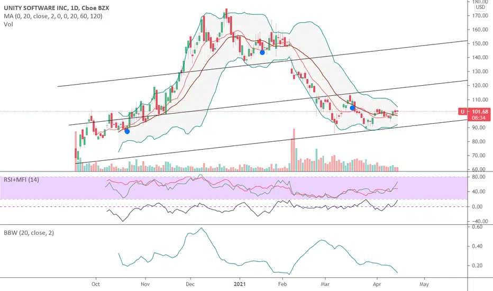The width and height of the screenshot is (493, 291).
Task: Click the UNITY SOFTWARE INC chart title
Action: click(56, 8)
